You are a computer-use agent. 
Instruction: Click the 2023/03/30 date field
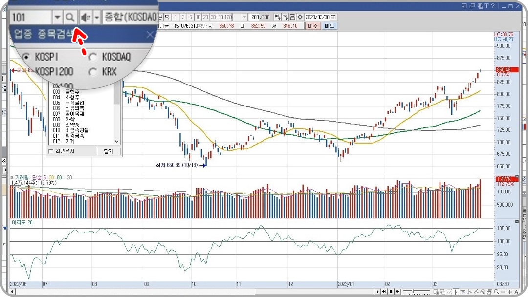(317, 17)
